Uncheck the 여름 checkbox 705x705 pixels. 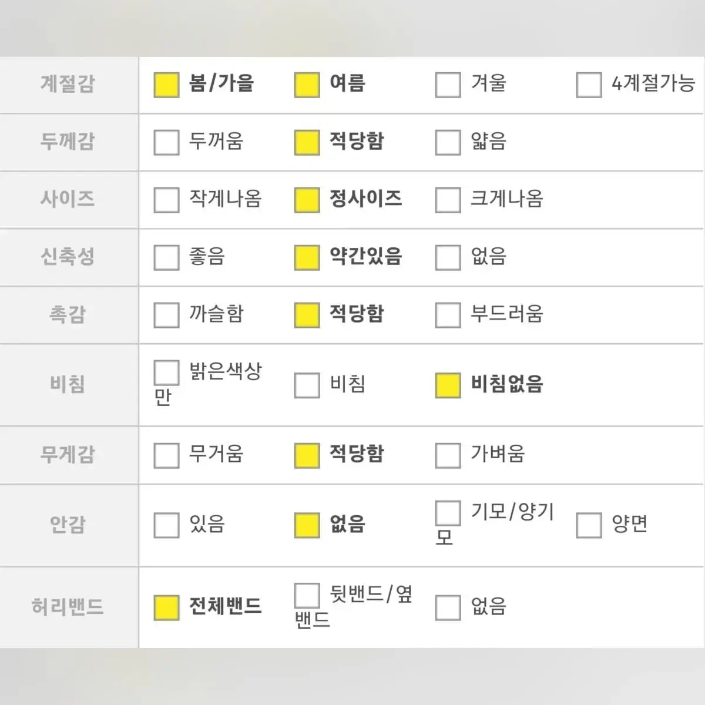307,85
